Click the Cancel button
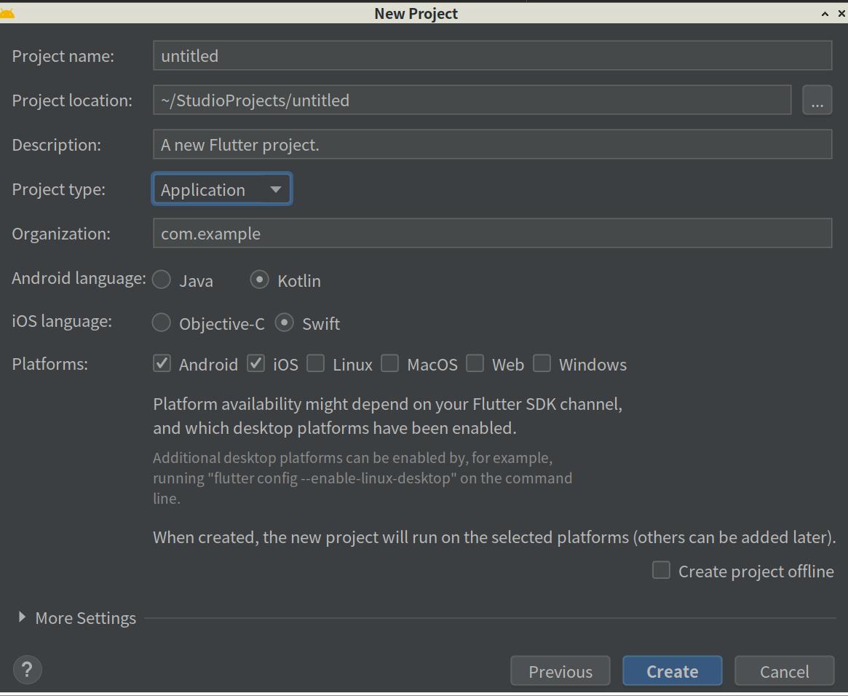This screenshot has height=696, width=848. (784, 671)
